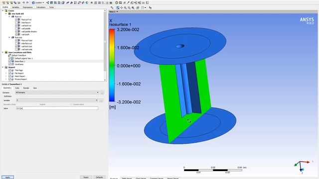The image size is (319, 179).
Task: Open the Location toolbar dropdown
Action: pos(38,2)
